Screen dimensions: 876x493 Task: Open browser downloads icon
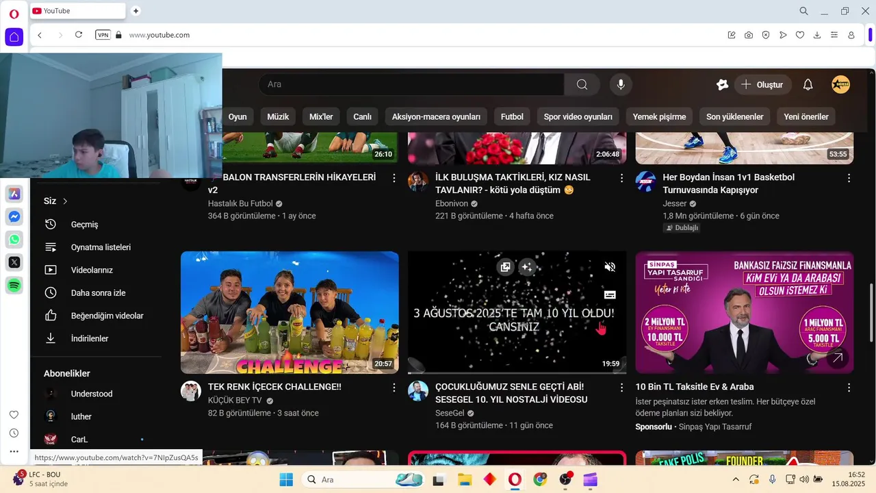tap(817, 35)
